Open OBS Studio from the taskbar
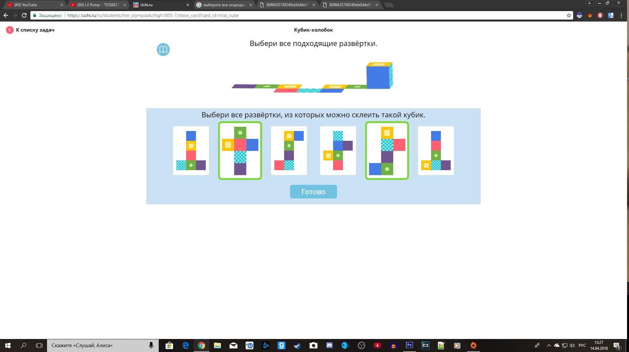This screenshot has width=629, height=352. click(361, 345)
